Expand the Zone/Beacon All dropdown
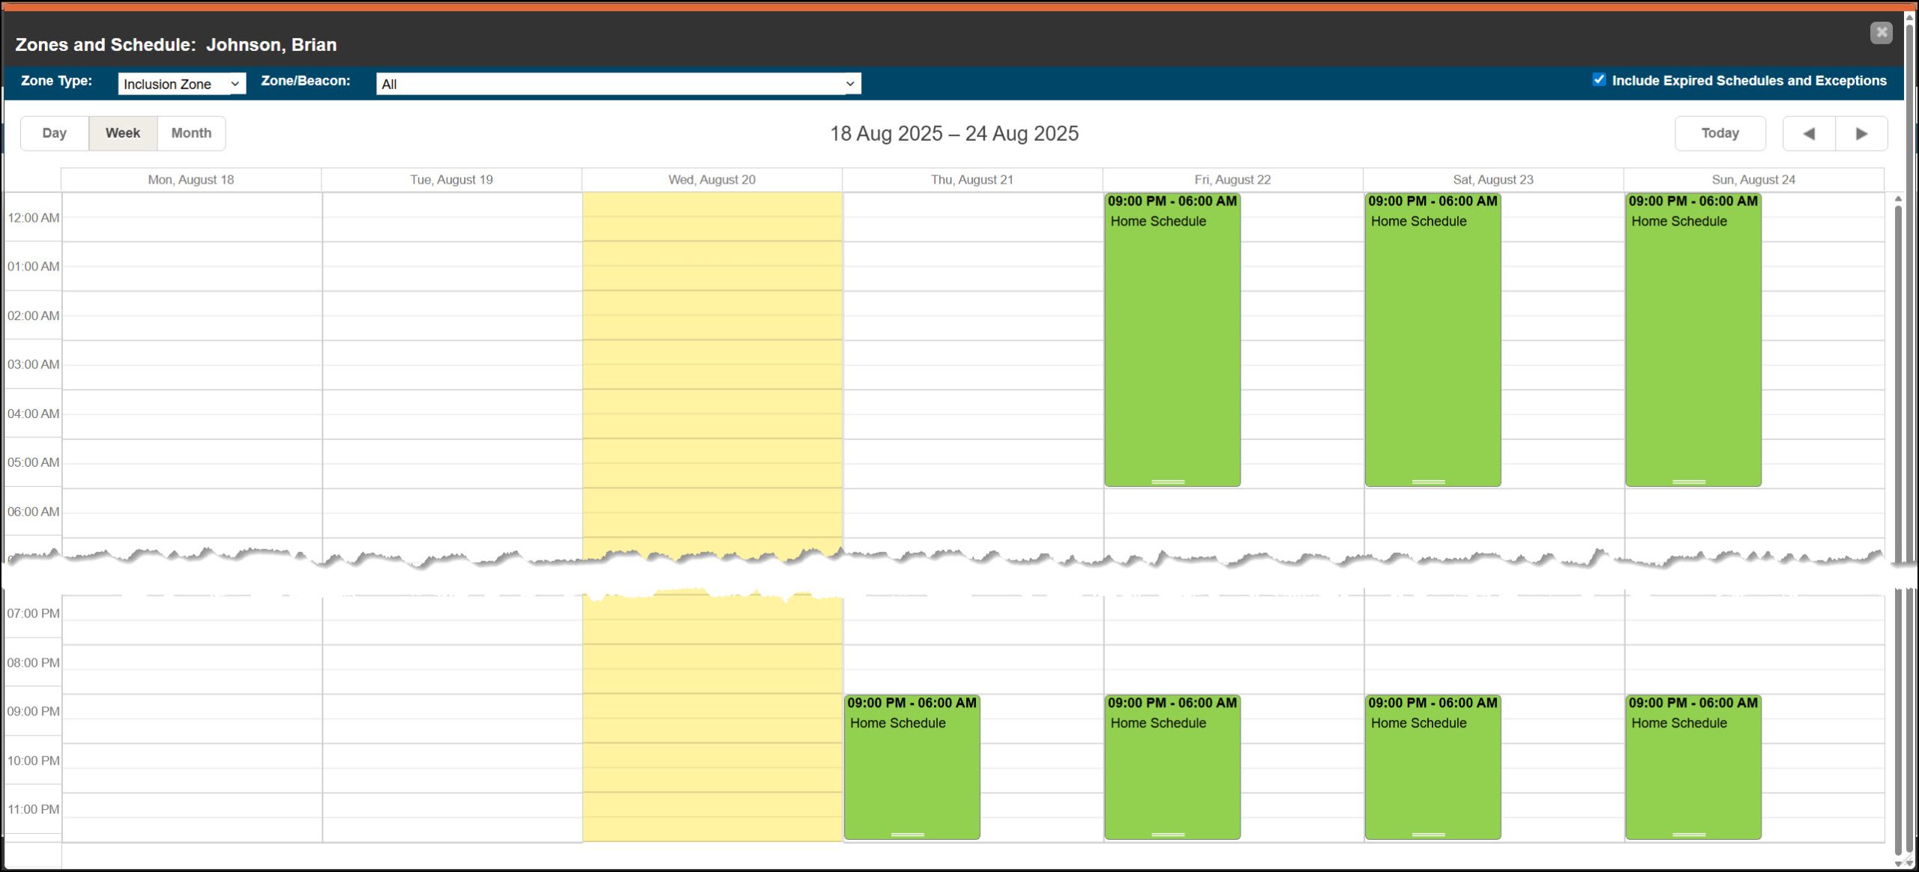 click(618, 84)
